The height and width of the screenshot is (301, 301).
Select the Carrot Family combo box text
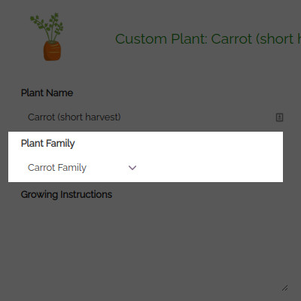57,168
